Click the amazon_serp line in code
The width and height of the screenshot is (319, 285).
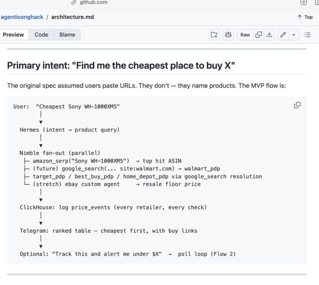tap(103, 161)
